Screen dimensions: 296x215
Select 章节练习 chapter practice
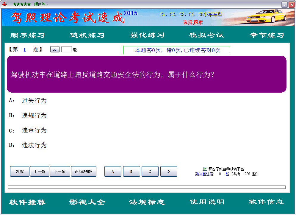coord(267,35)
